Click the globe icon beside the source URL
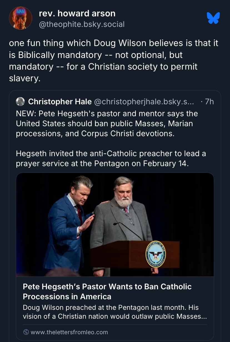 coord(26,332)
